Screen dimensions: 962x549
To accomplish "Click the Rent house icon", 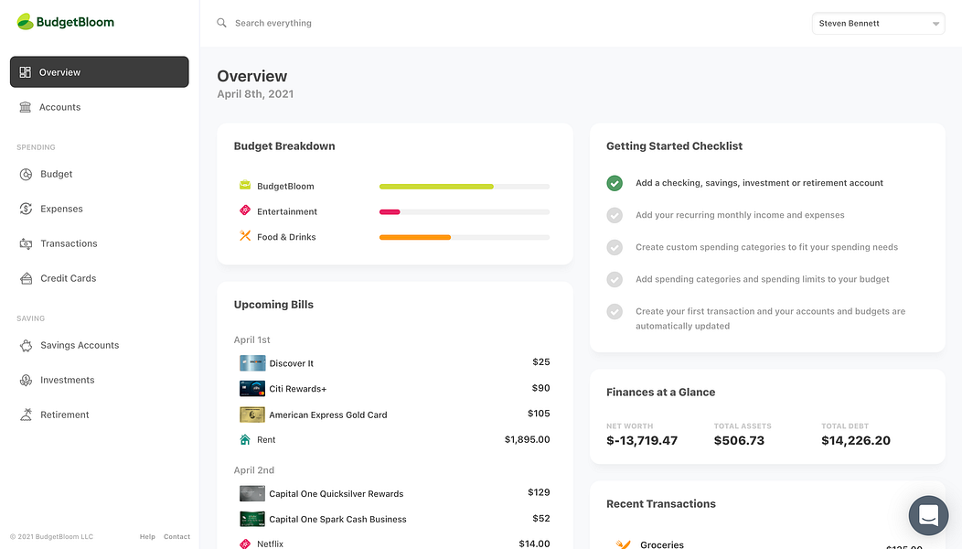I will click(245, 440).
